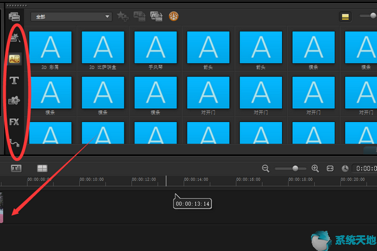Open the FX Filter library

click(14, 122)
